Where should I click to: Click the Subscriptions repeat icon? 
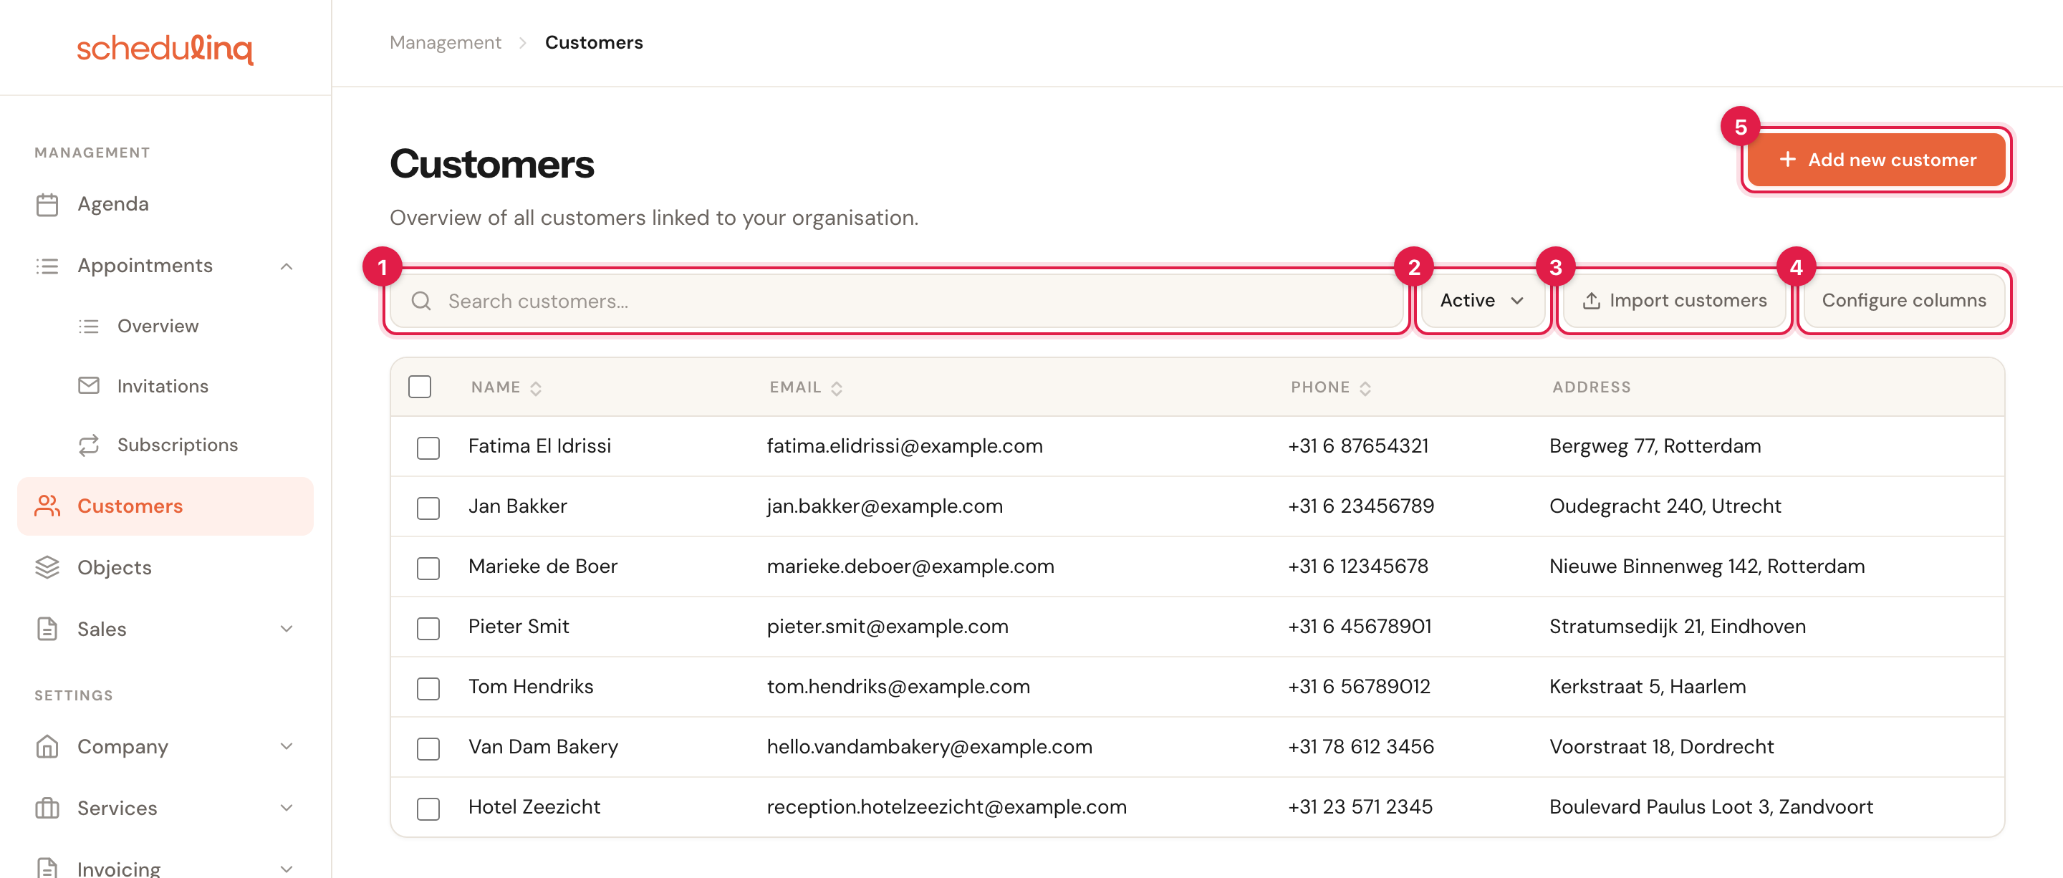click(89, 445)
